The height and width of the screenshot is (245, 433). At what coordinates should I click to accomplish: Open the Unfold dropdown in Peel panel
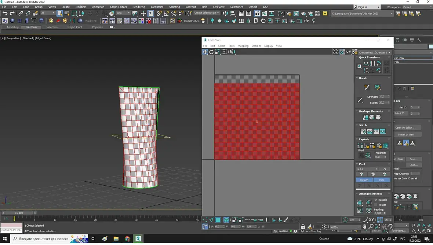pos(367,169)
